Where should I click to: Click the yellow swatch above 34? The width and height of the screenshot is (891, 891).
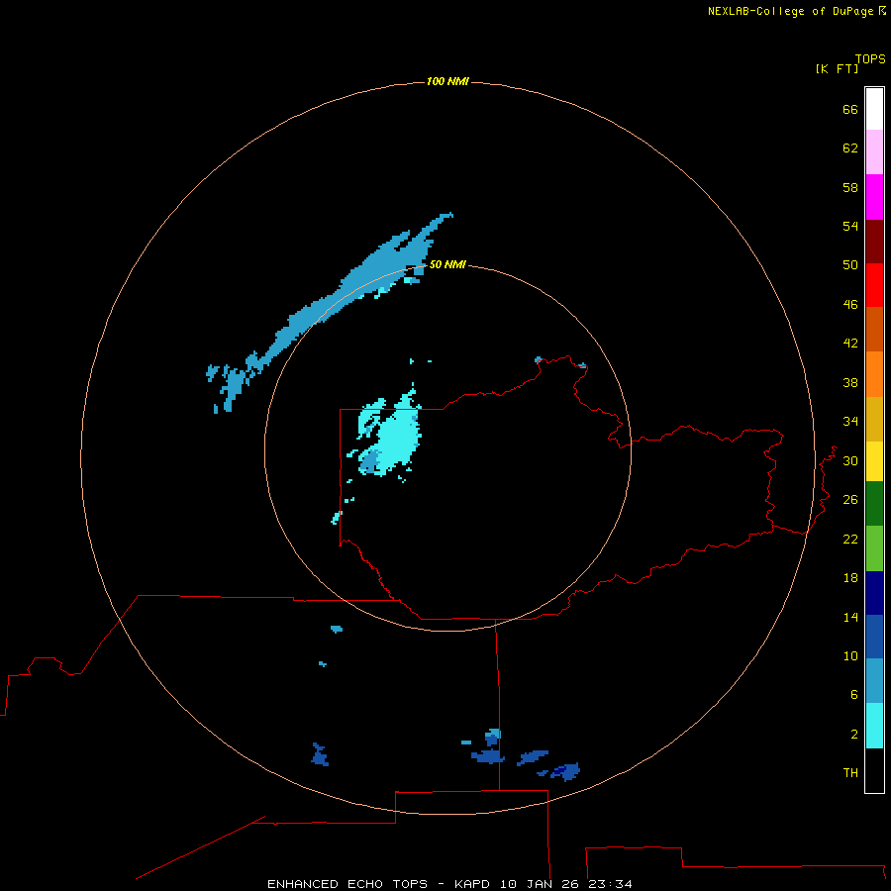point(874,460)
